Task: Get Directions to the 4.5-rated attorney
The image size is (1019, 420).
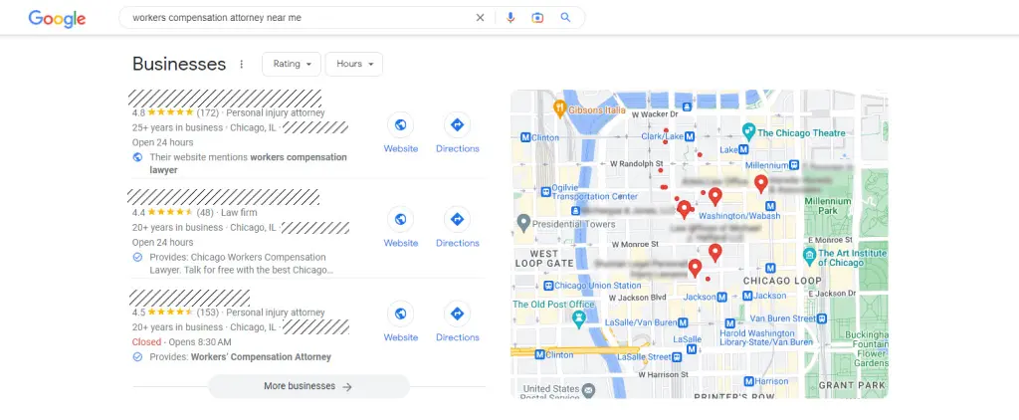Action: 457,321
